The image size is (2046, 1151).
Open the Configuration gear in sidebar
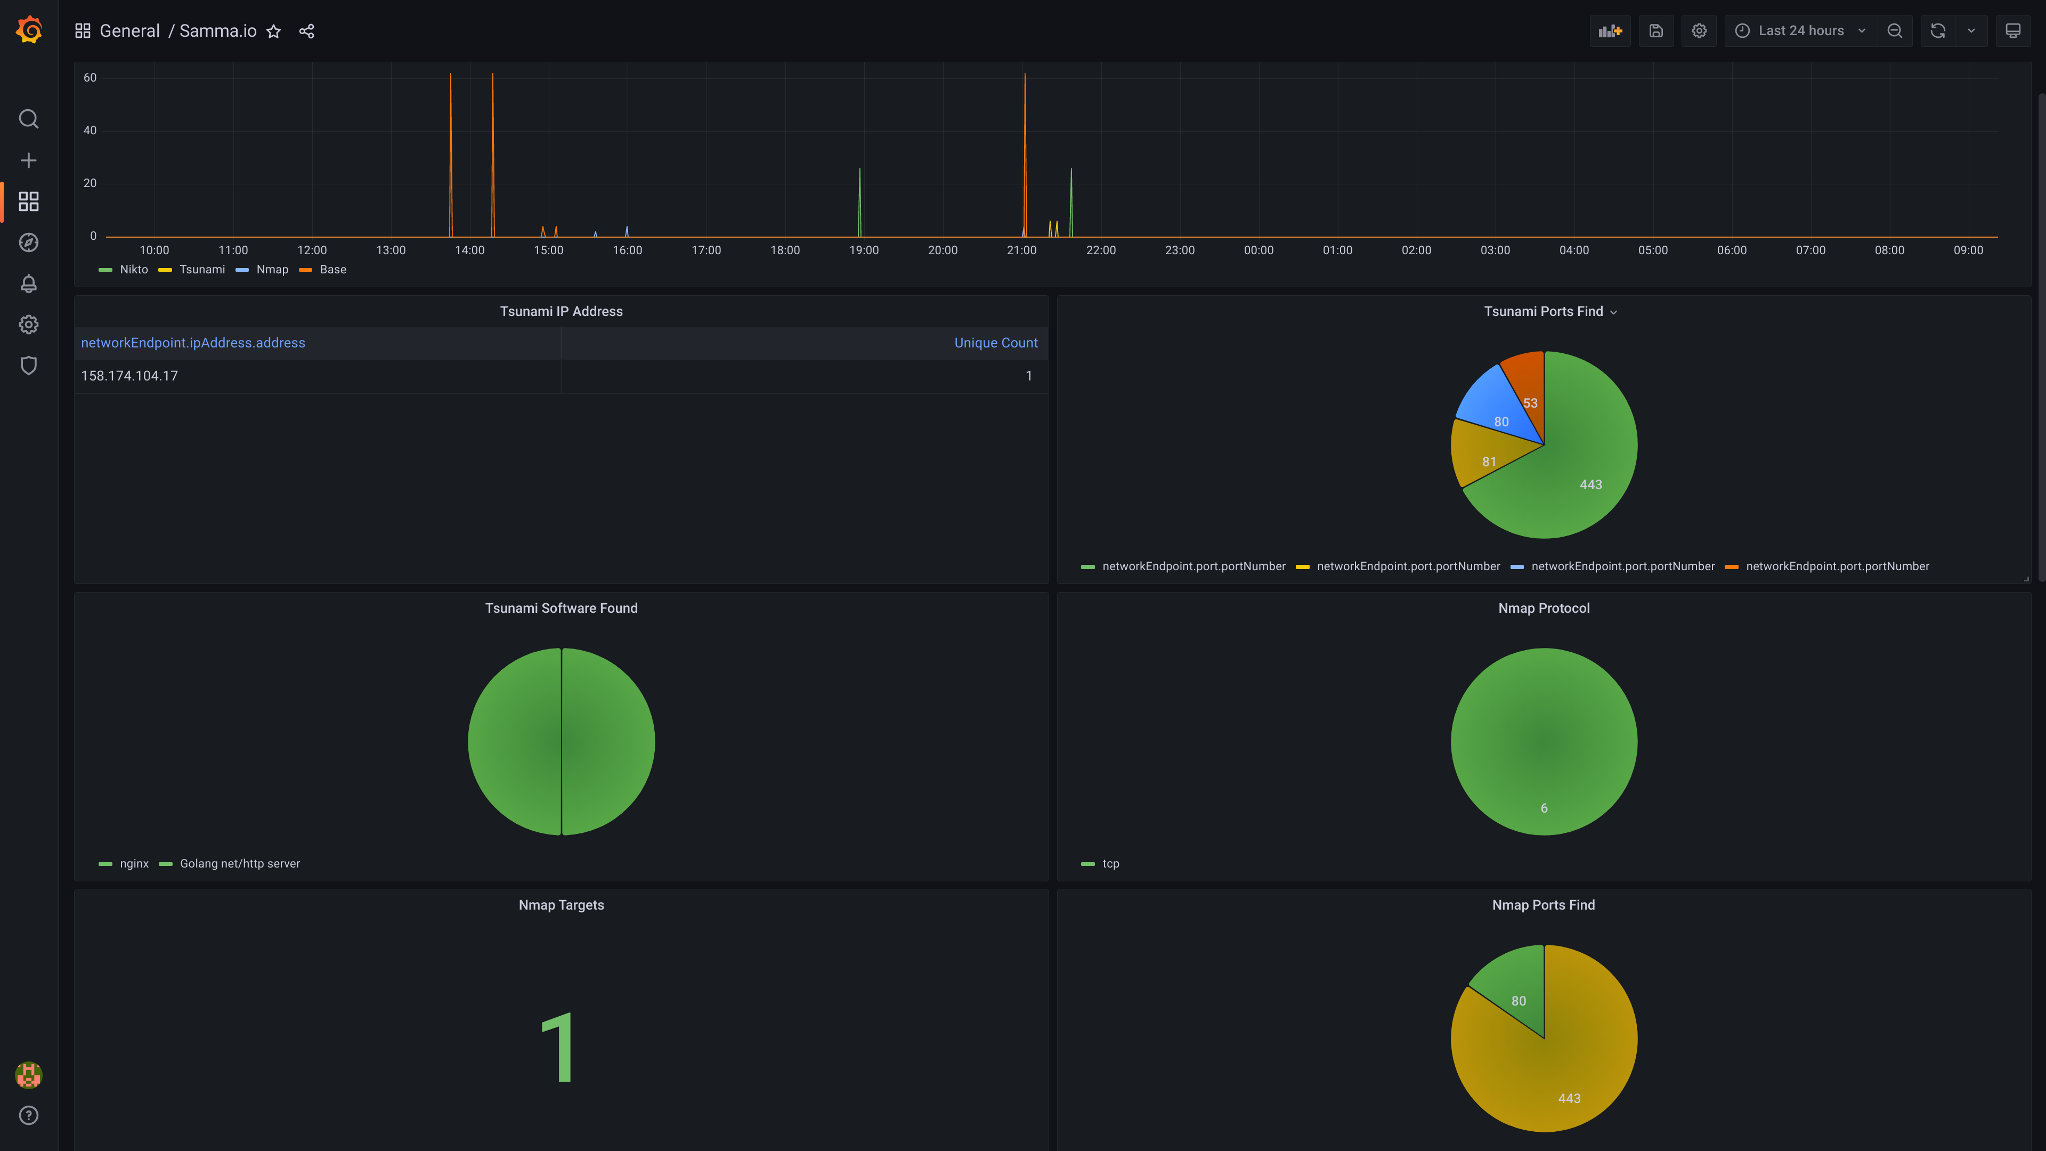(x=29, y=324)
